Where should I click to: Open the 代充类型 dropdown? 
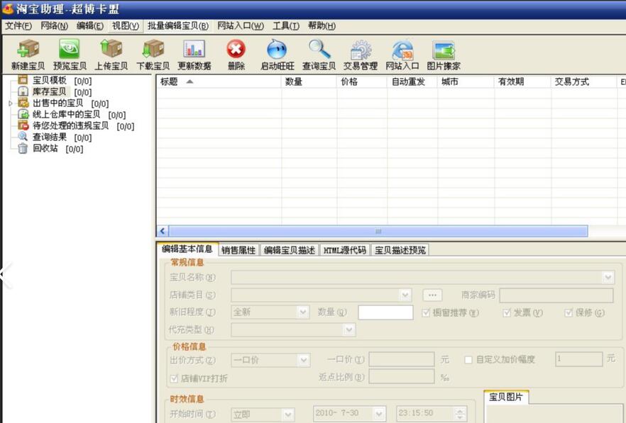coord(349,329)
